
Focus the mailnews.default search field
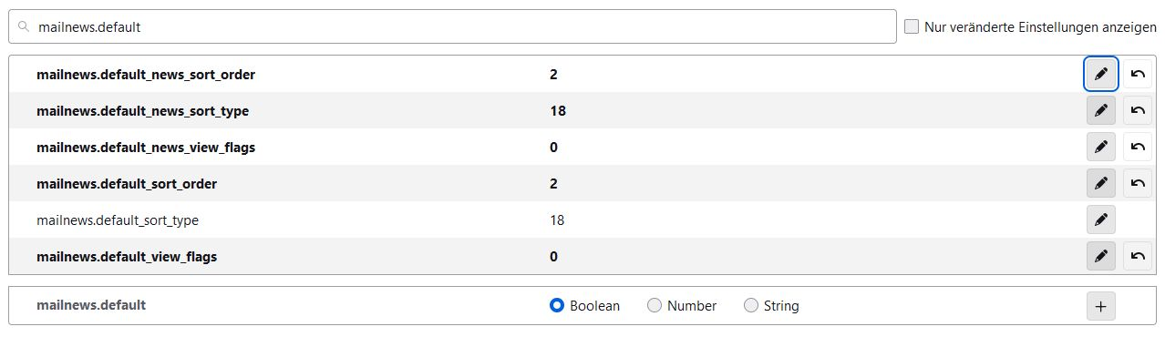click(x=452, y=26)
